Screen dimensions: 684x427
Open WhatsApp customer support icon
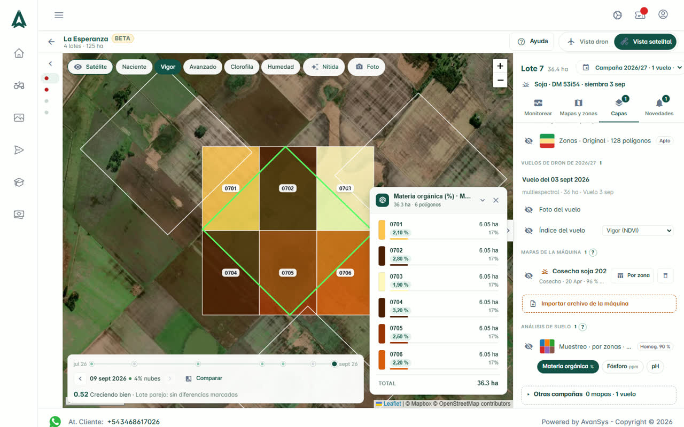coord(55,422)
